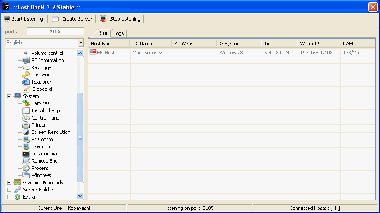Screen dimensions: 380x213
Task: Click the PC Information icon
Action: pyautogui.click(x=26, y=60)
